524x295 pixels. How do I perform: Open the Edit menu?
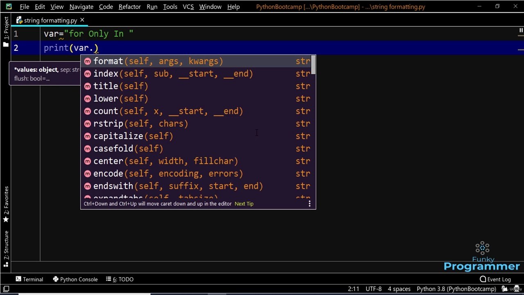40,7
